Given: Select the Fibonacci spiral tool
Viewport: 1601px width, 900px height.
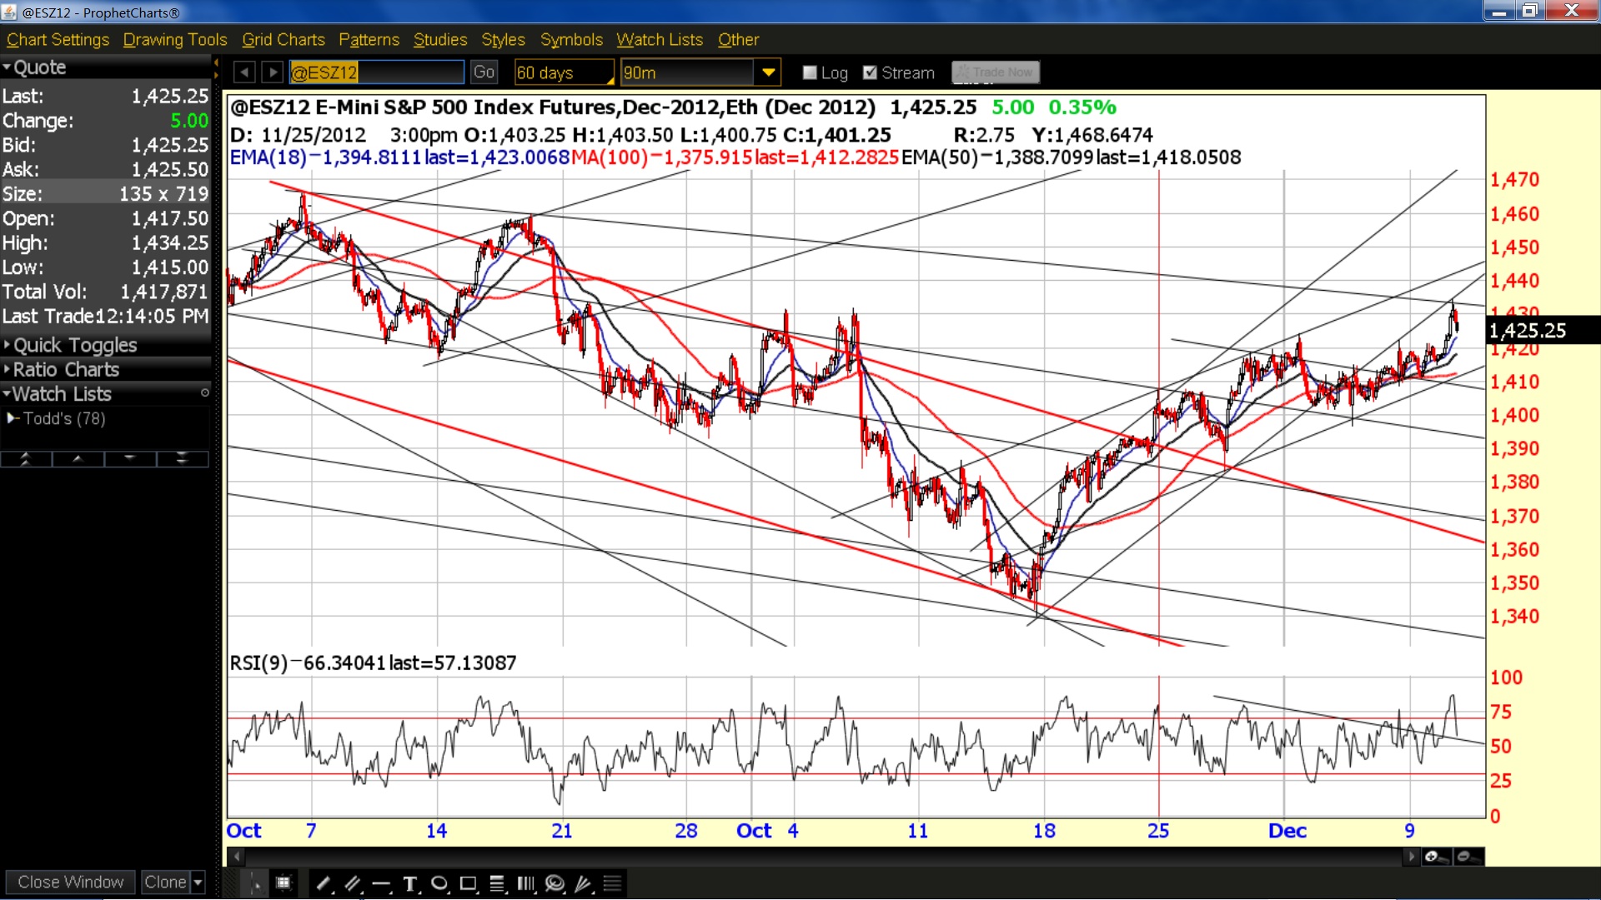Looking at the screenshot, I should click(x=555, y=883).
